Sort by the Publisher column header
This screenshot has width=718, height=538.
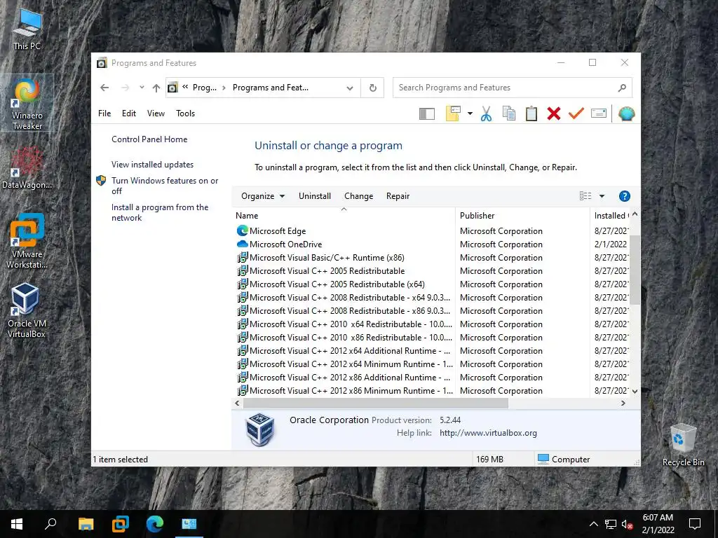click(x=522, y=216)
